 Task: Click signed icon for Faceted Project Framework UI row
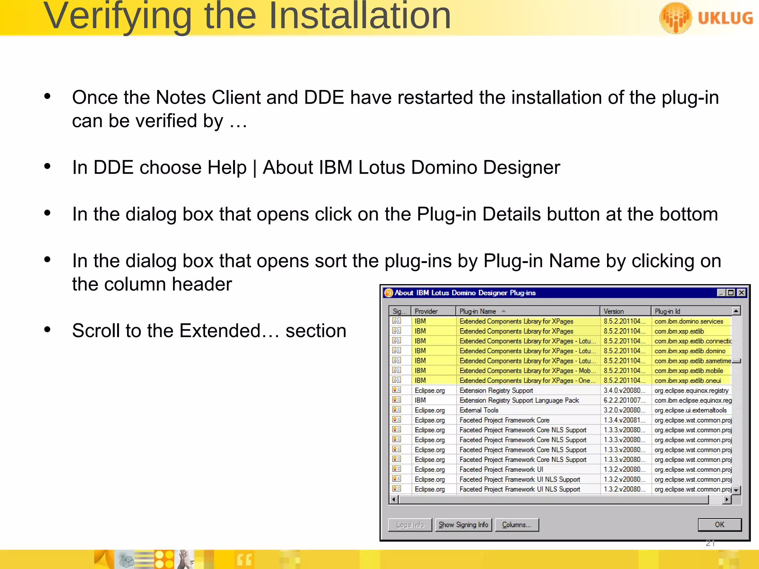397,469
